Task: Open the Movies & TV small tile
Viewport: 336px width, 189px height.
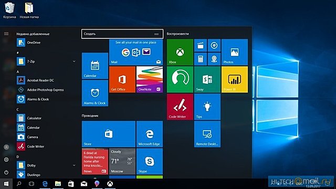Action: [201, 45]
